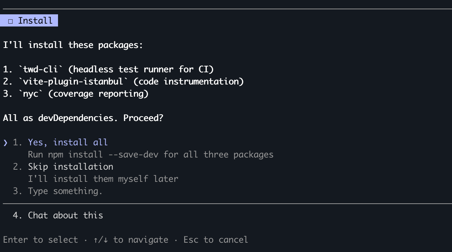452x252 pixels.
Task: Open the 'Chat about this' option
Action: click(66, 215)
